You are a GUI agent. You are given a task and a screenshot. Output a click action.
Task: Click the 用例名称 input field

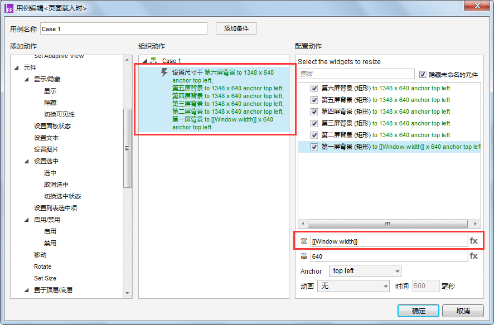tap(124, 28)
